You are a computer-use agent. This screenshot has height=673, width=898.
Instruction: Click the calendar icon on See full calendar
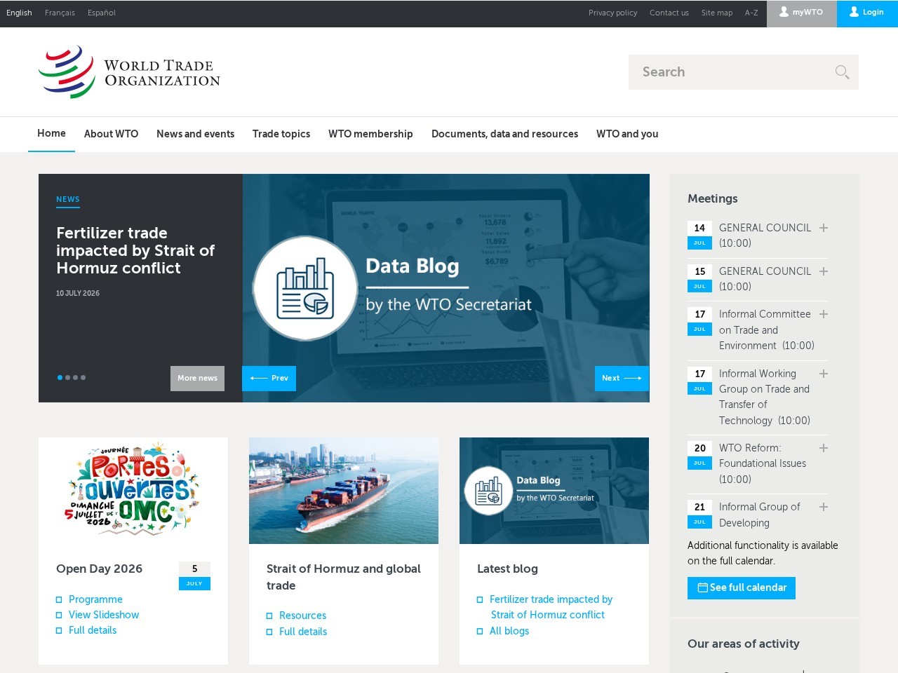click(x=702, y=587)
